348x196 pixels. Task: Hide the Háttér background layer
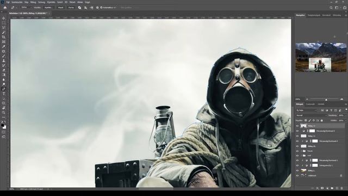297,175
